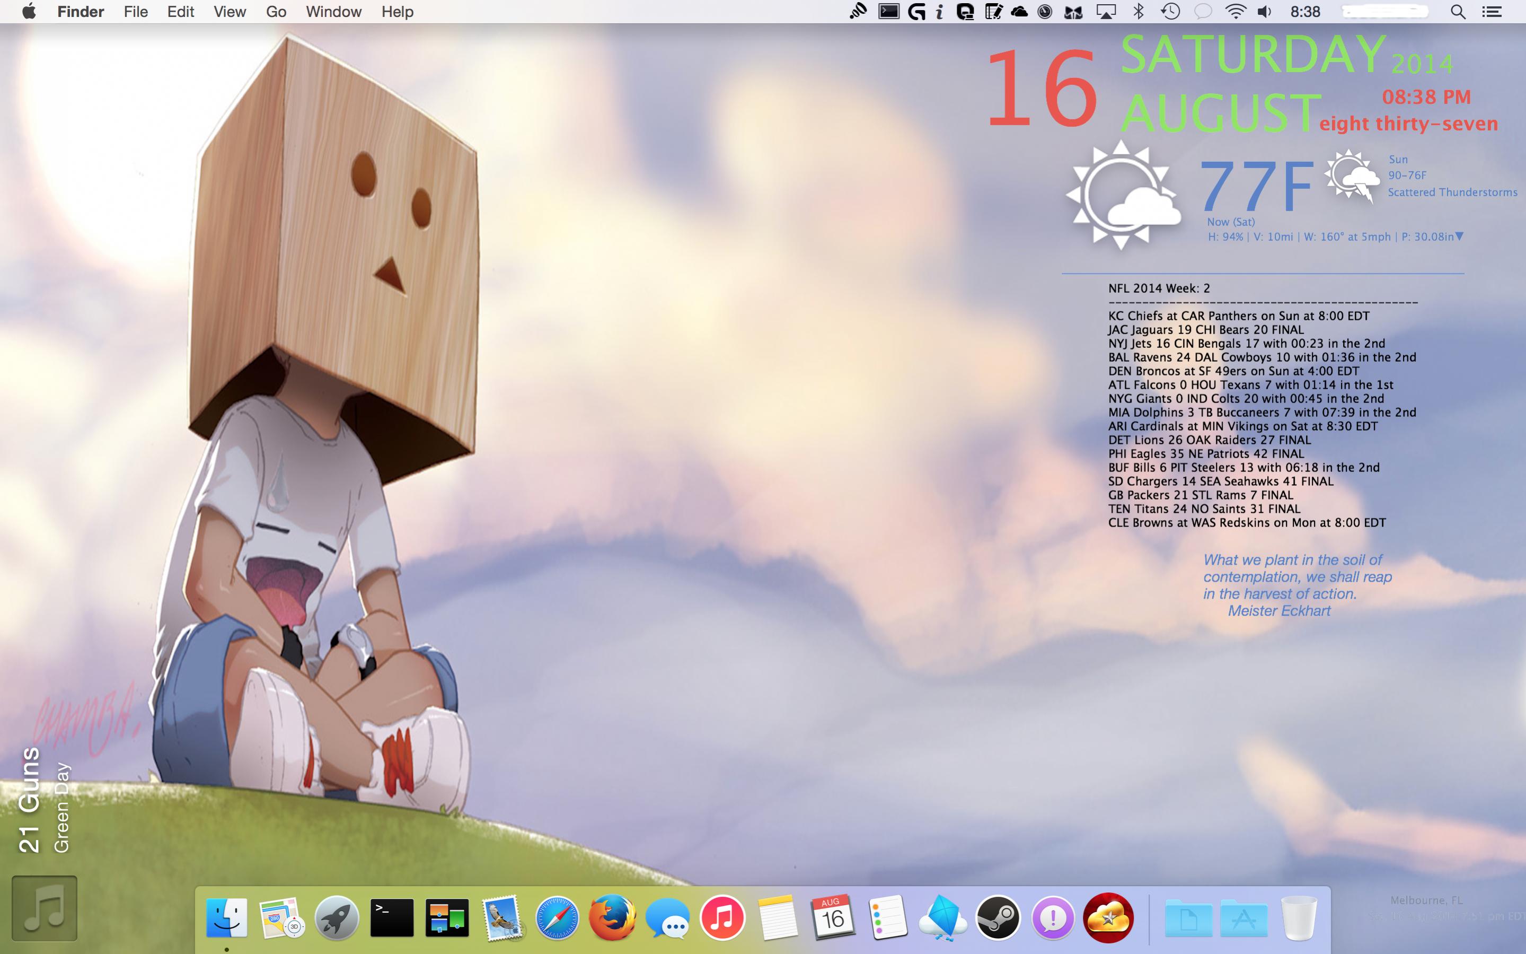Open Notes yellow notepad icon

point(778,917)
